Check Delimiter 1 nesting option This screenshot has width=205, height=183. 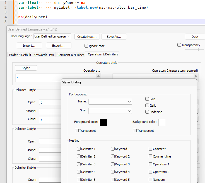(79, 149)
